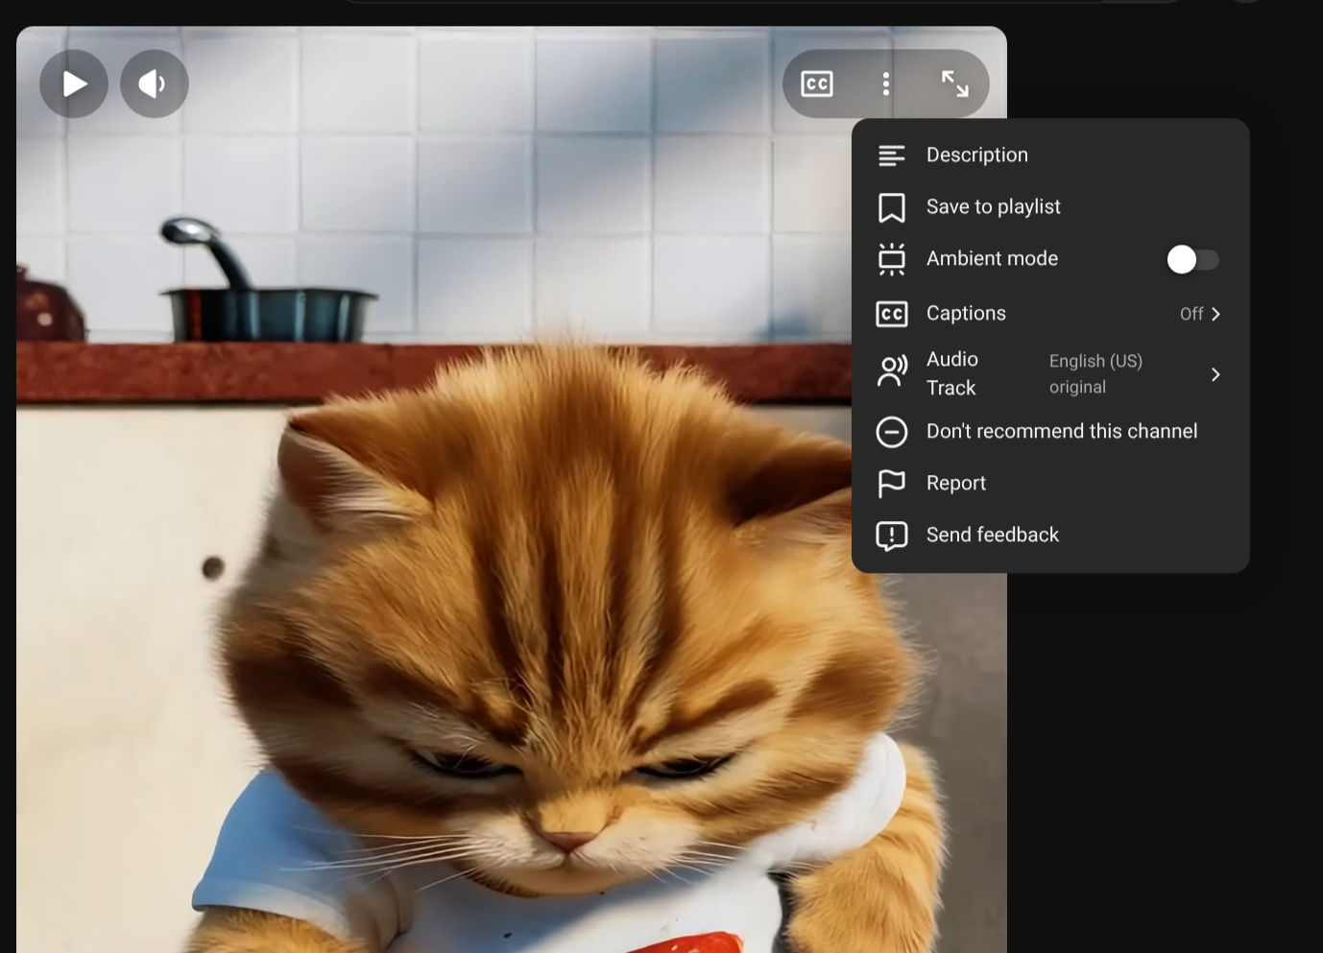Open the Captions menu item
The height and width of the screenshot is (953, 1323).
1050,314
